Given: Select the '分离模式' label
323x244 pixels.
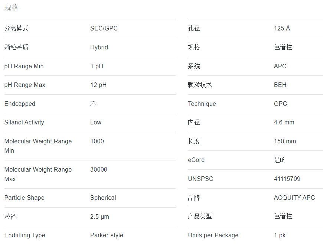Looking at the screenshot, I should [x=16, y=28].
